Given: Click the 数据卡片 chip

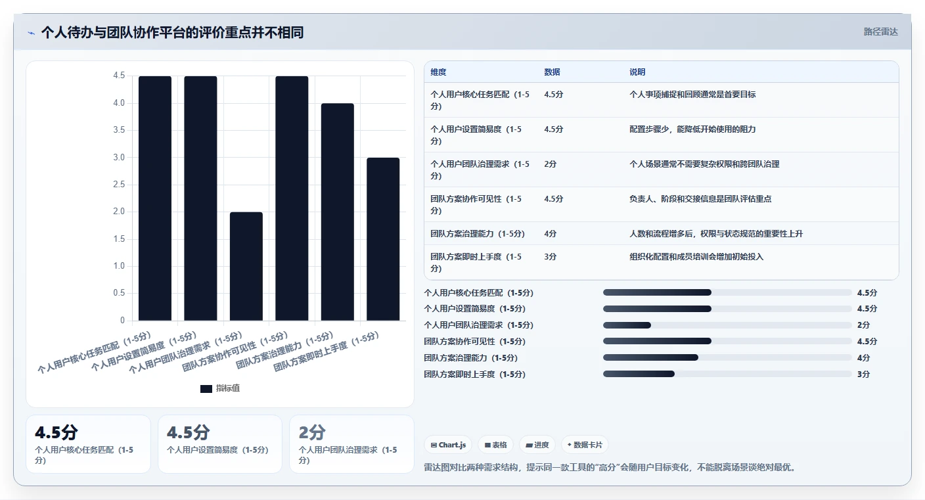Looking at the screenshot, I should [x=585, y=445].
